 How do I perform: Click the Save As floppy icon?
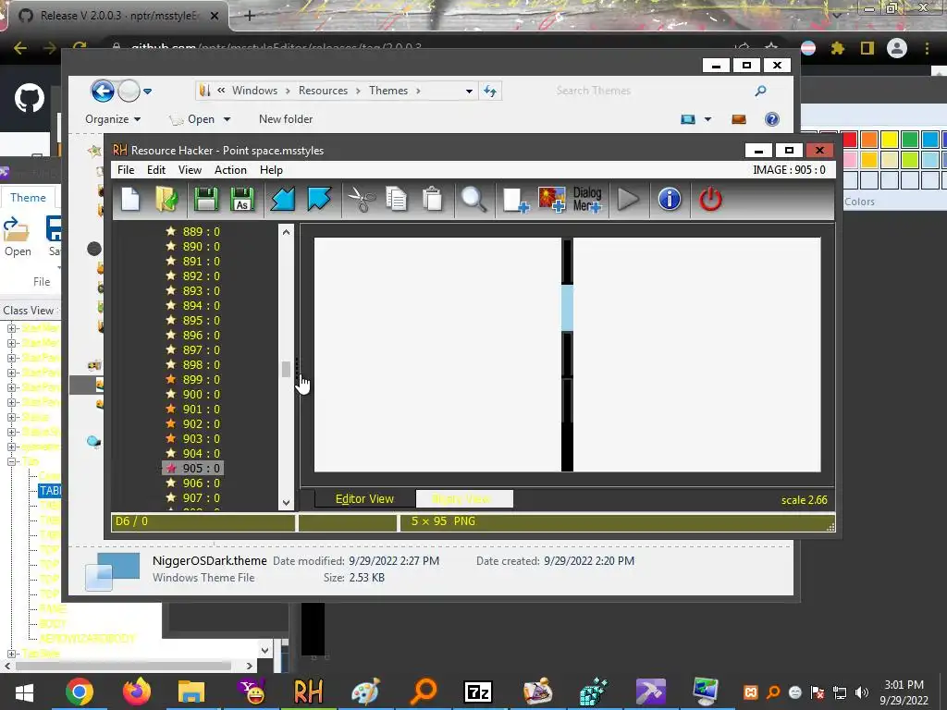point(241,200)
